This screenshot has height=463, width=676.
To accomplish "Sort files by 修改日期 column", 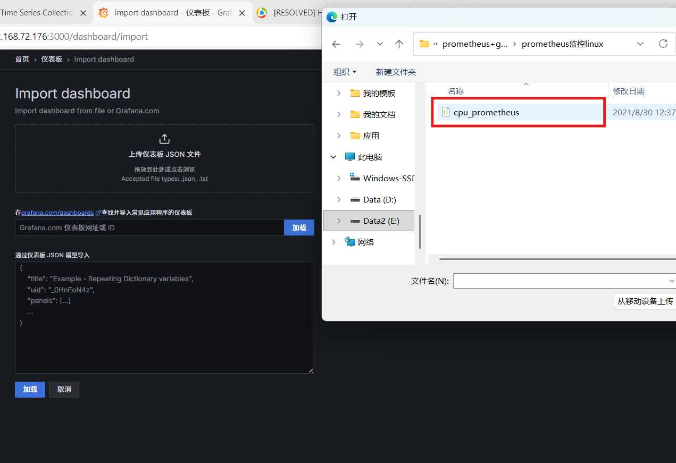I will click(629, 91).
